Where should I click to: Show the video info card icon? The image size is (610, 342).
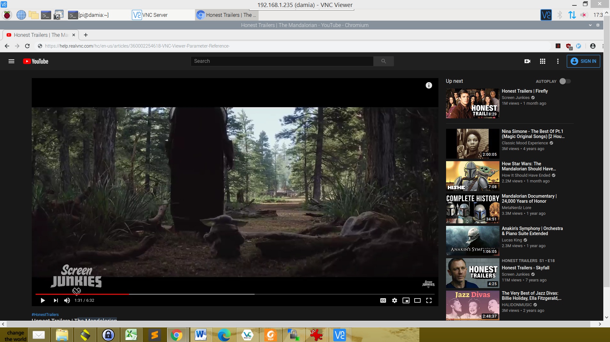pos(429,85)
